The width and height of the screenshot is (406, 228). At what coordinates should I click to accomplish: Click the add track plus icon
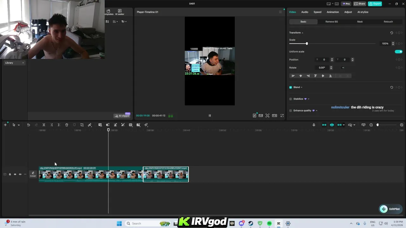5,125
